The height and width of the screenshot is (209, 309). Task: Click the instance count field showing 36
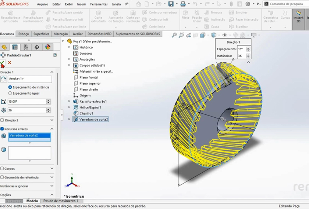[x=26, y=110]
